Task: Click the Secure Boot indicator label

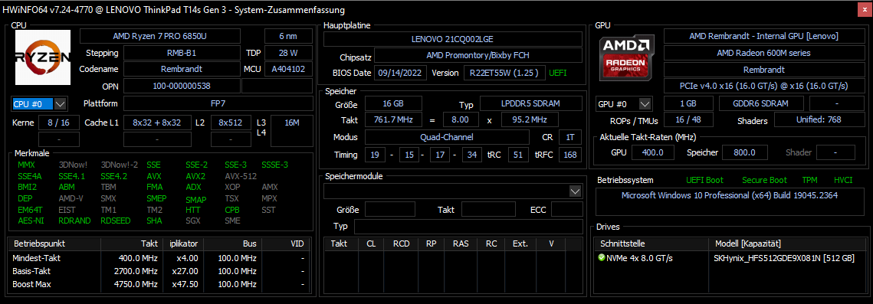Action: tap(764, 180)
